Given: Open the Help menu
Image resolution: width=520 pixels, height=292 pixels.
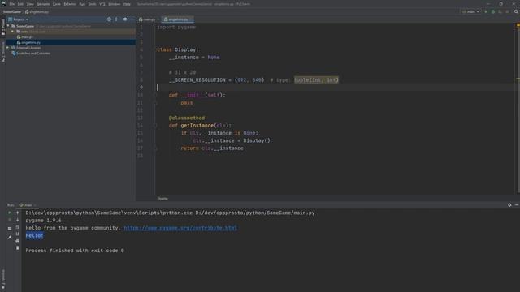Looking at the screenshot, I should pyautogui.click(x=127, y=4).
